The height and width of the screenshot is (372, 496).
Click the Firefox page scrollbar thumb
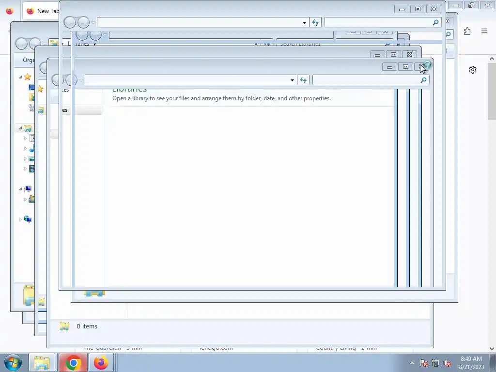click(x=492, y=91)
